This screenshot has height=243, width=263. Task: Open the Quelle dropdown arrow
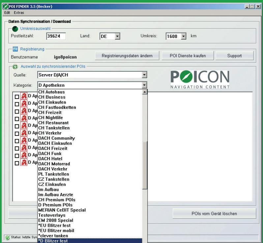144,75
